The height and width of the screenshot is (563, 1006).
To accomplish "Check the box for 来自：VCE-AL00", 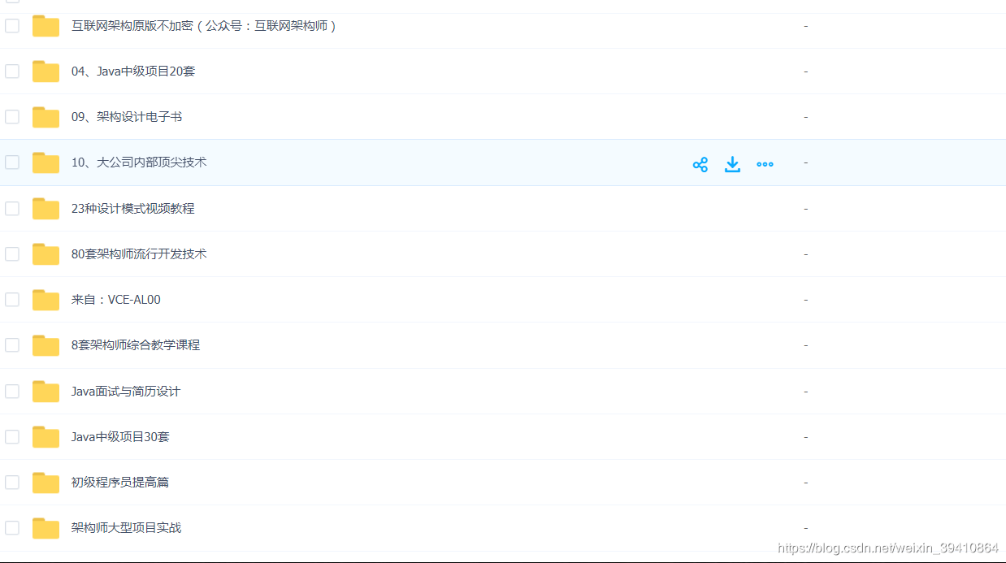I will pos(12,300).
